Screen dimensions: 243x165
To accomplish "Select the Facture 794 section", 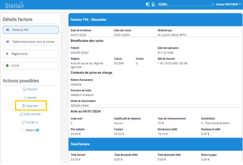I will 30,30.
